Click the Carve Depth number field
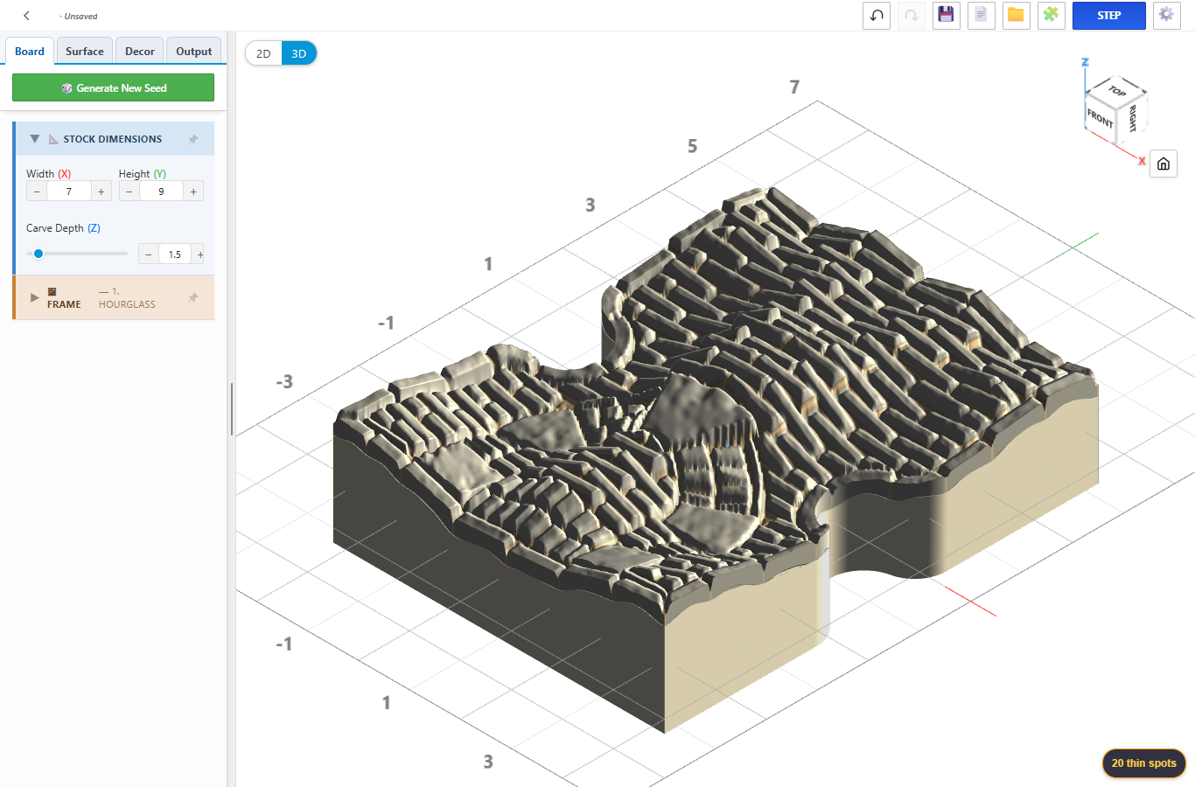Image resolution: width=1195 pixels, height=787 pixels. tap(175, 254)
